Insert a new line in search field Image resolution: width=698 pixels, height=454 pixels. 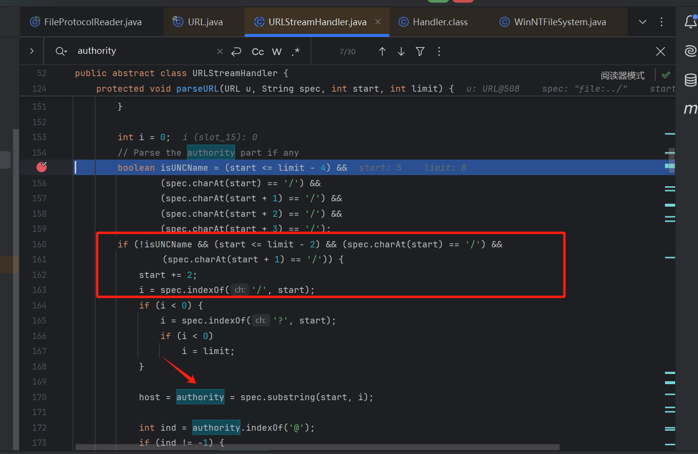(x=237, y=51)
